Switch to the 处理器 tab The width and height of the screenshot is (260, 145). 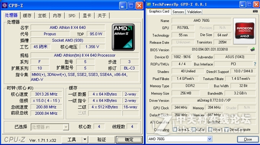click(x=11, y=15)
